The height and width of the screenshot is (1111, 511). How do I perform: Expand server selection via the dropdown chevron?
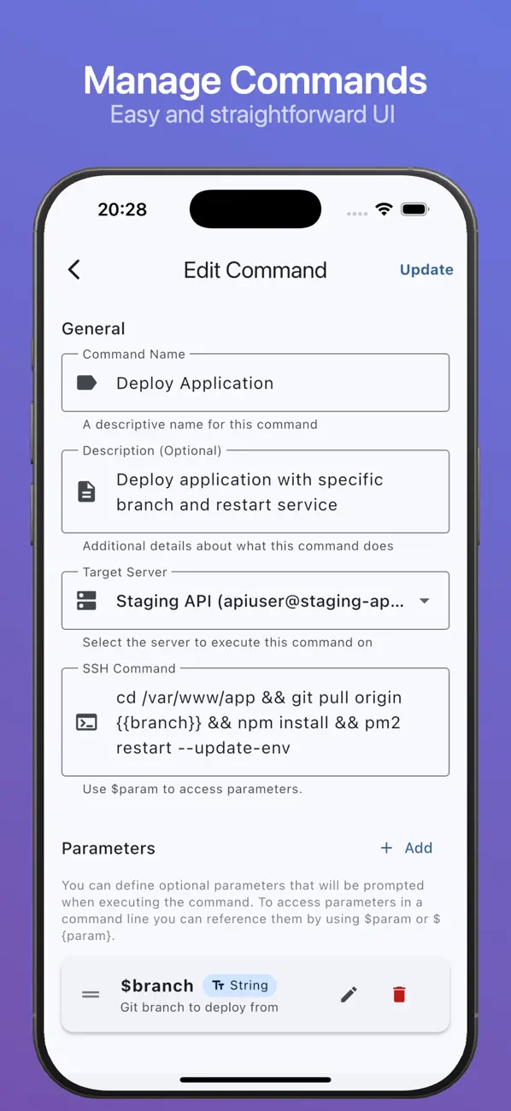click(425, 600)
